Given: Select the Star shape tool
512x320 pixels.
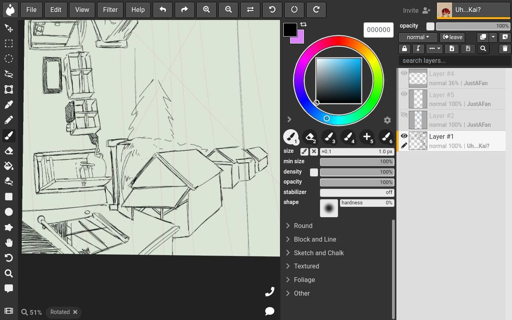Looking at the screenshot, I should tap(9, 227).
